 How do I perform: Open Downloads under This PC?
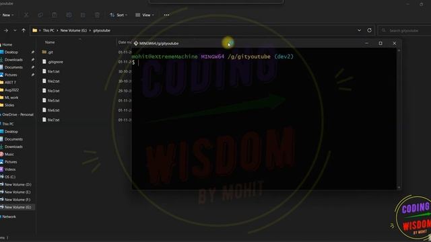13,147
